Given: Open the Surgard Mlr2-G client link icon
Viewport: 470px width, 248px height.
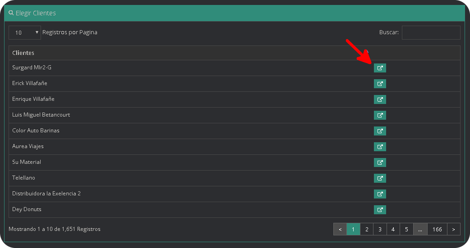Looking at the screenshot, I should point(380,68).
